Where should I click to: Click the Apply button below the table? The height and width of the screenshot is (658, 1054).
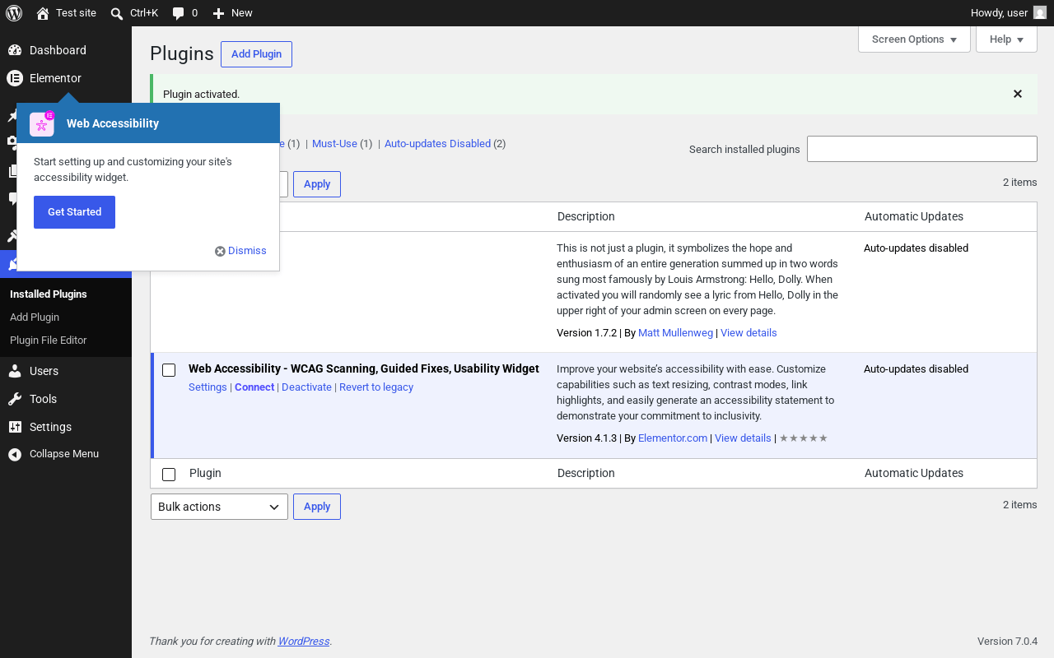(317, 507)
